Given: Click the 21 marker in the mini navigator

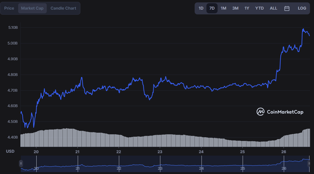Looking at the screenshot, I should pos(77,168).
